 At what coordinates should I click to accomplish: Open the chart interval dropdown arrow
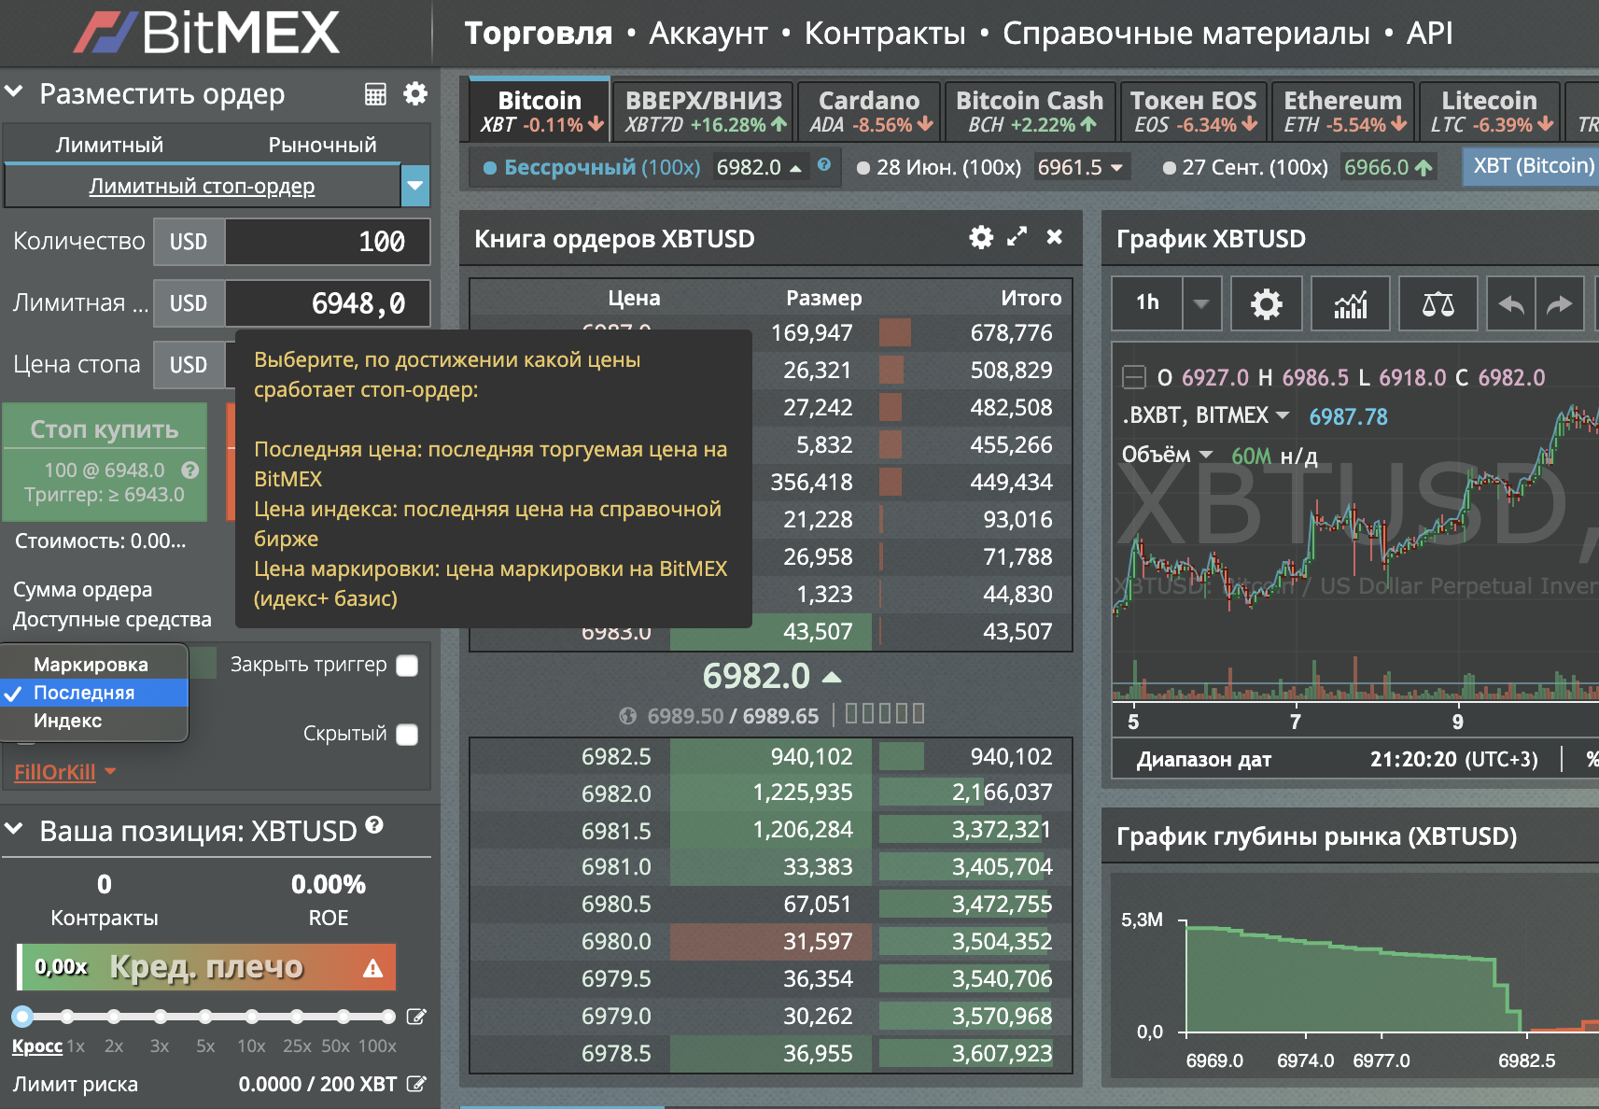point(1201,303)
